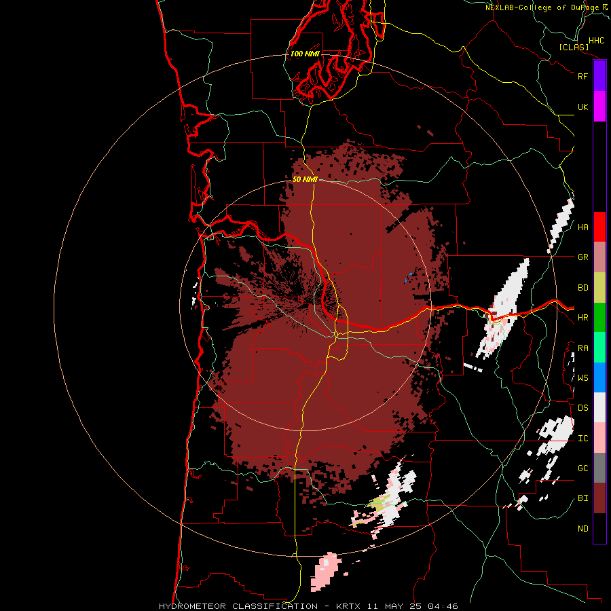This screenshot has width=611, height=611.
Task: Click the IC legend label
Action: (582, 439)
